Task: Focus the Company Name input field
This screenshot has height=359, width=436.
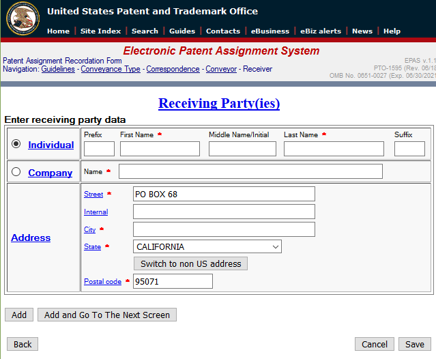Action: tap(250, 171)
